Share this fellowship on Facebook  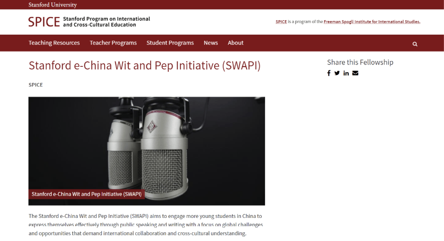[329, 73]
